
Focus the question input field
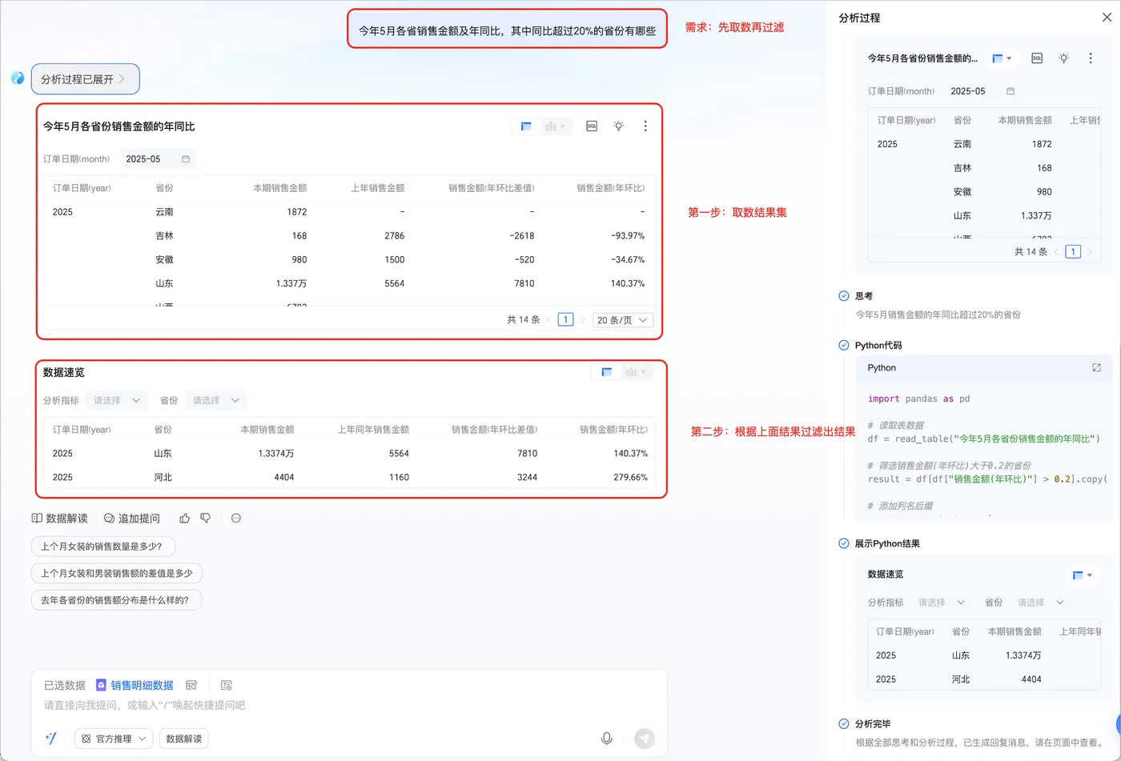coord(349,706)
